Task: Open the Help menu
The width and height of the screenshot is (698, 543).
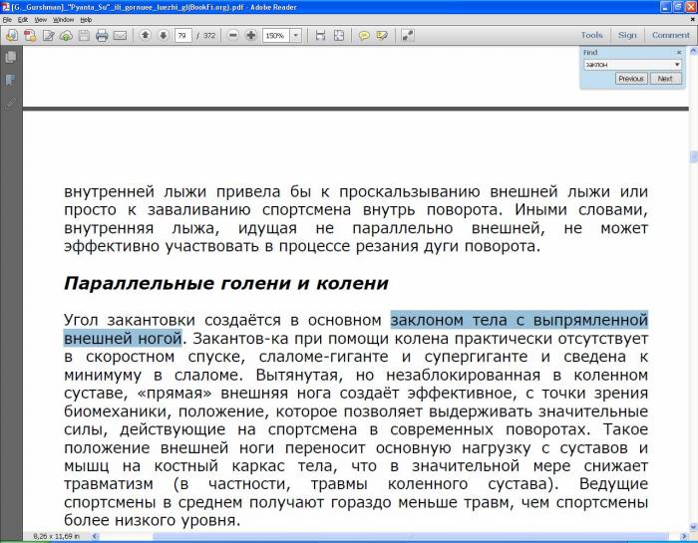Action: pos(86,20)
